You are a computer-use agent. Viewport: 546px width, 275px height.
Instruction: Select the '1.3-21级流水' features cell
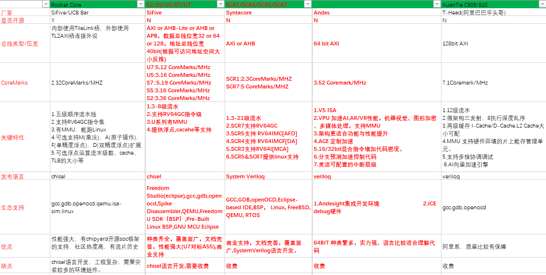point(269,137)
